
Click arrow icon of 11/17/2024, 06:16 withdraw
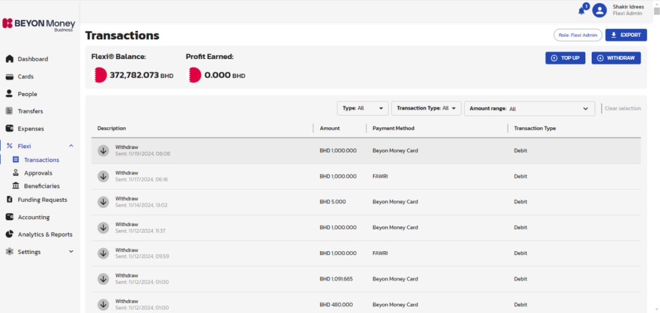point(103,176)
